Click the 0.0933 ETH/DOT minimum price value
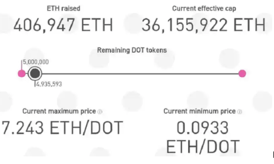 (x=203, y=137)
